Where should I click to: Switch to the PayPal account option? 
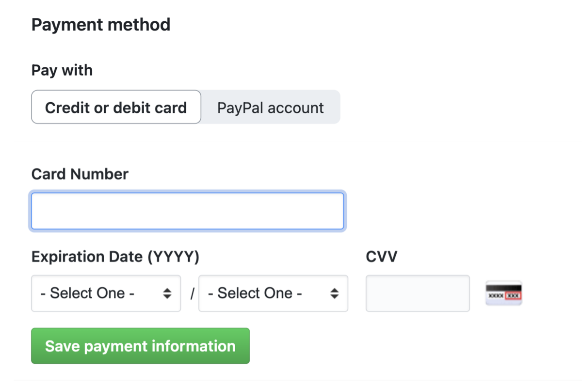[270, 107]
